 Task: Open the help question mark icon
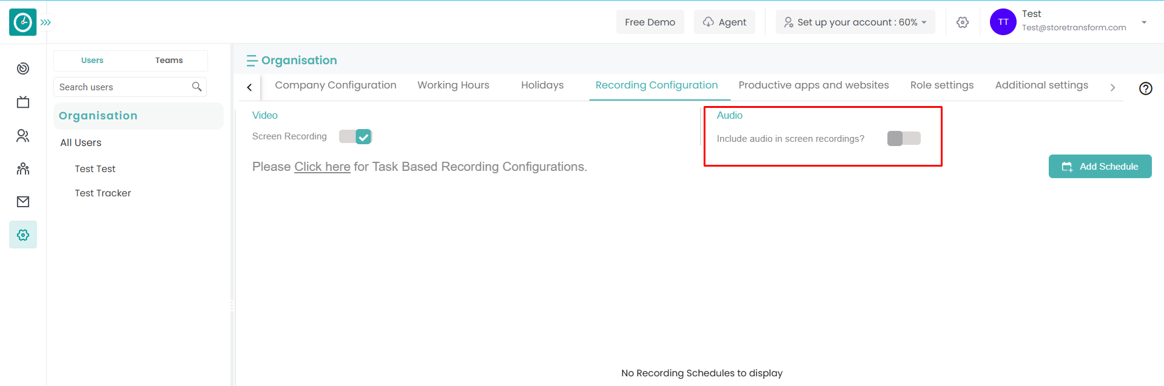pos(1145,88)
